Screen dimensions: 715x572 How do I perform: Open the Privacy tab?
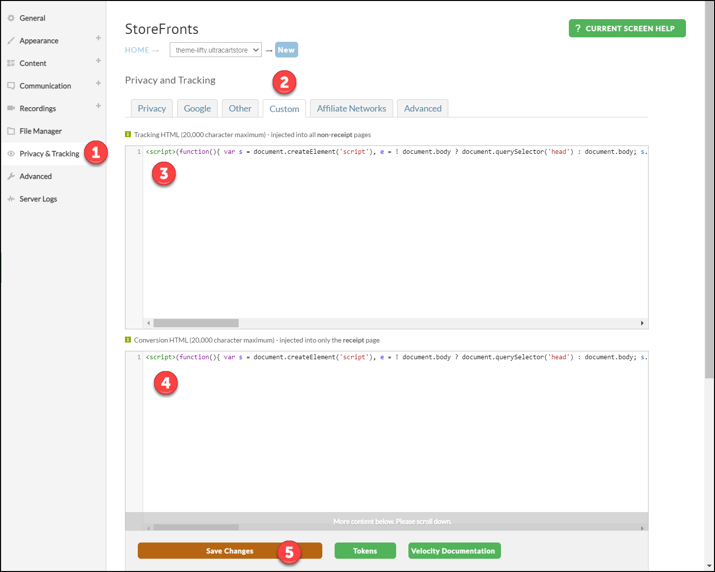(152, 109)
